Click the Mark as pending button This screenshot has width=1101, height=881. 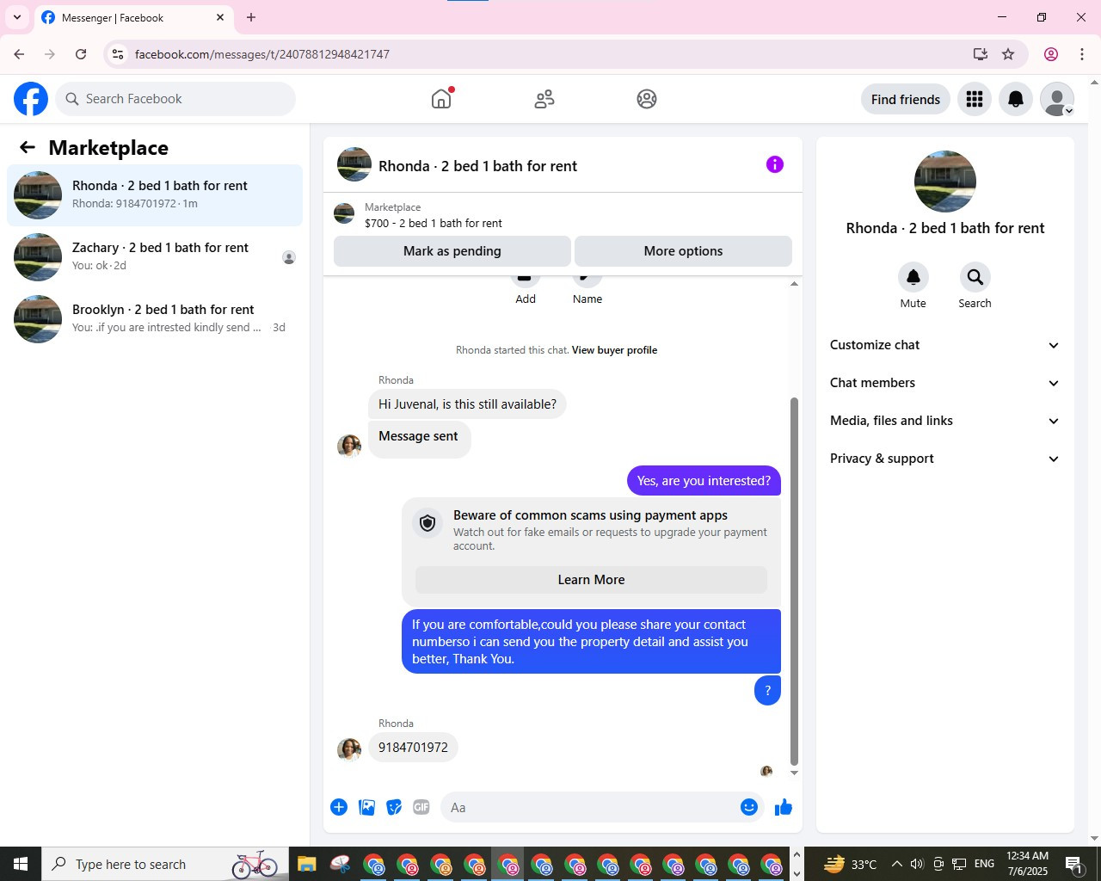point(452,251)
